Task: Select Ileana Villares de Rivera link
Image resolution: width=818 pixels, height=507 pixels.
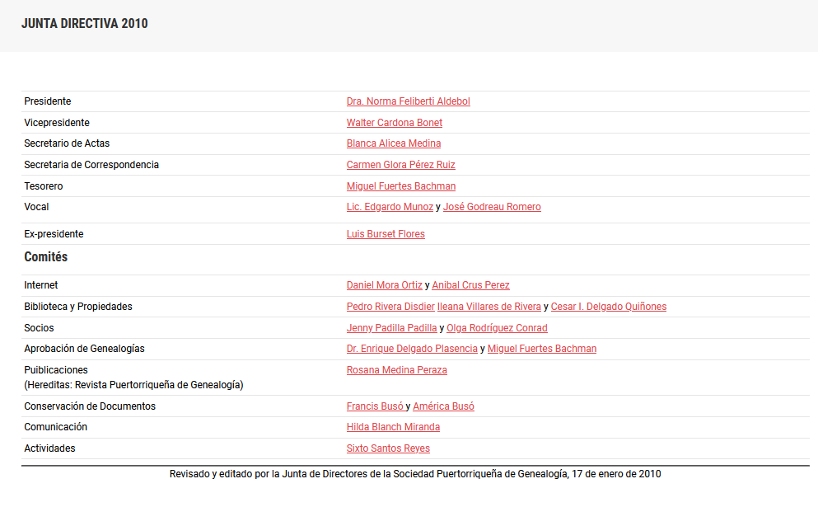Action: pyautogui.click(x=488, y=307)
